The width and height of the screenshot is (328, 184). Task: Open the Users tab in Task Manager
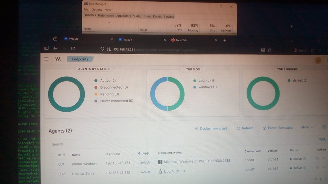coord(148,16)
